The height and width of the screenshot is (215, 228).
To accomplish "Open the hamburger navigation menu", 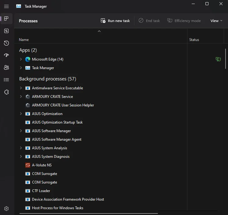I will [6, 6].
